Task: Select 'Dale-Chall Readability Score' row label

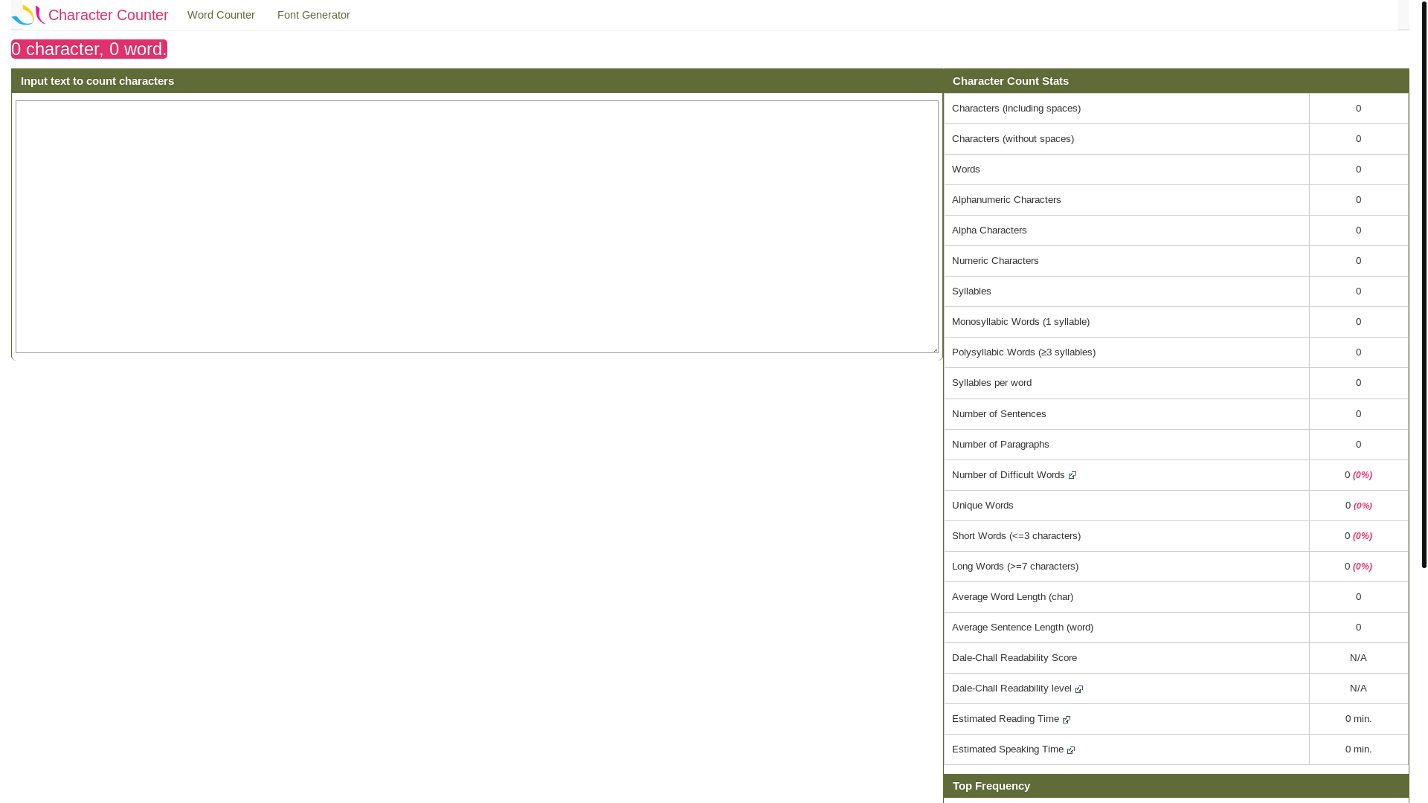Action: 1014,658
